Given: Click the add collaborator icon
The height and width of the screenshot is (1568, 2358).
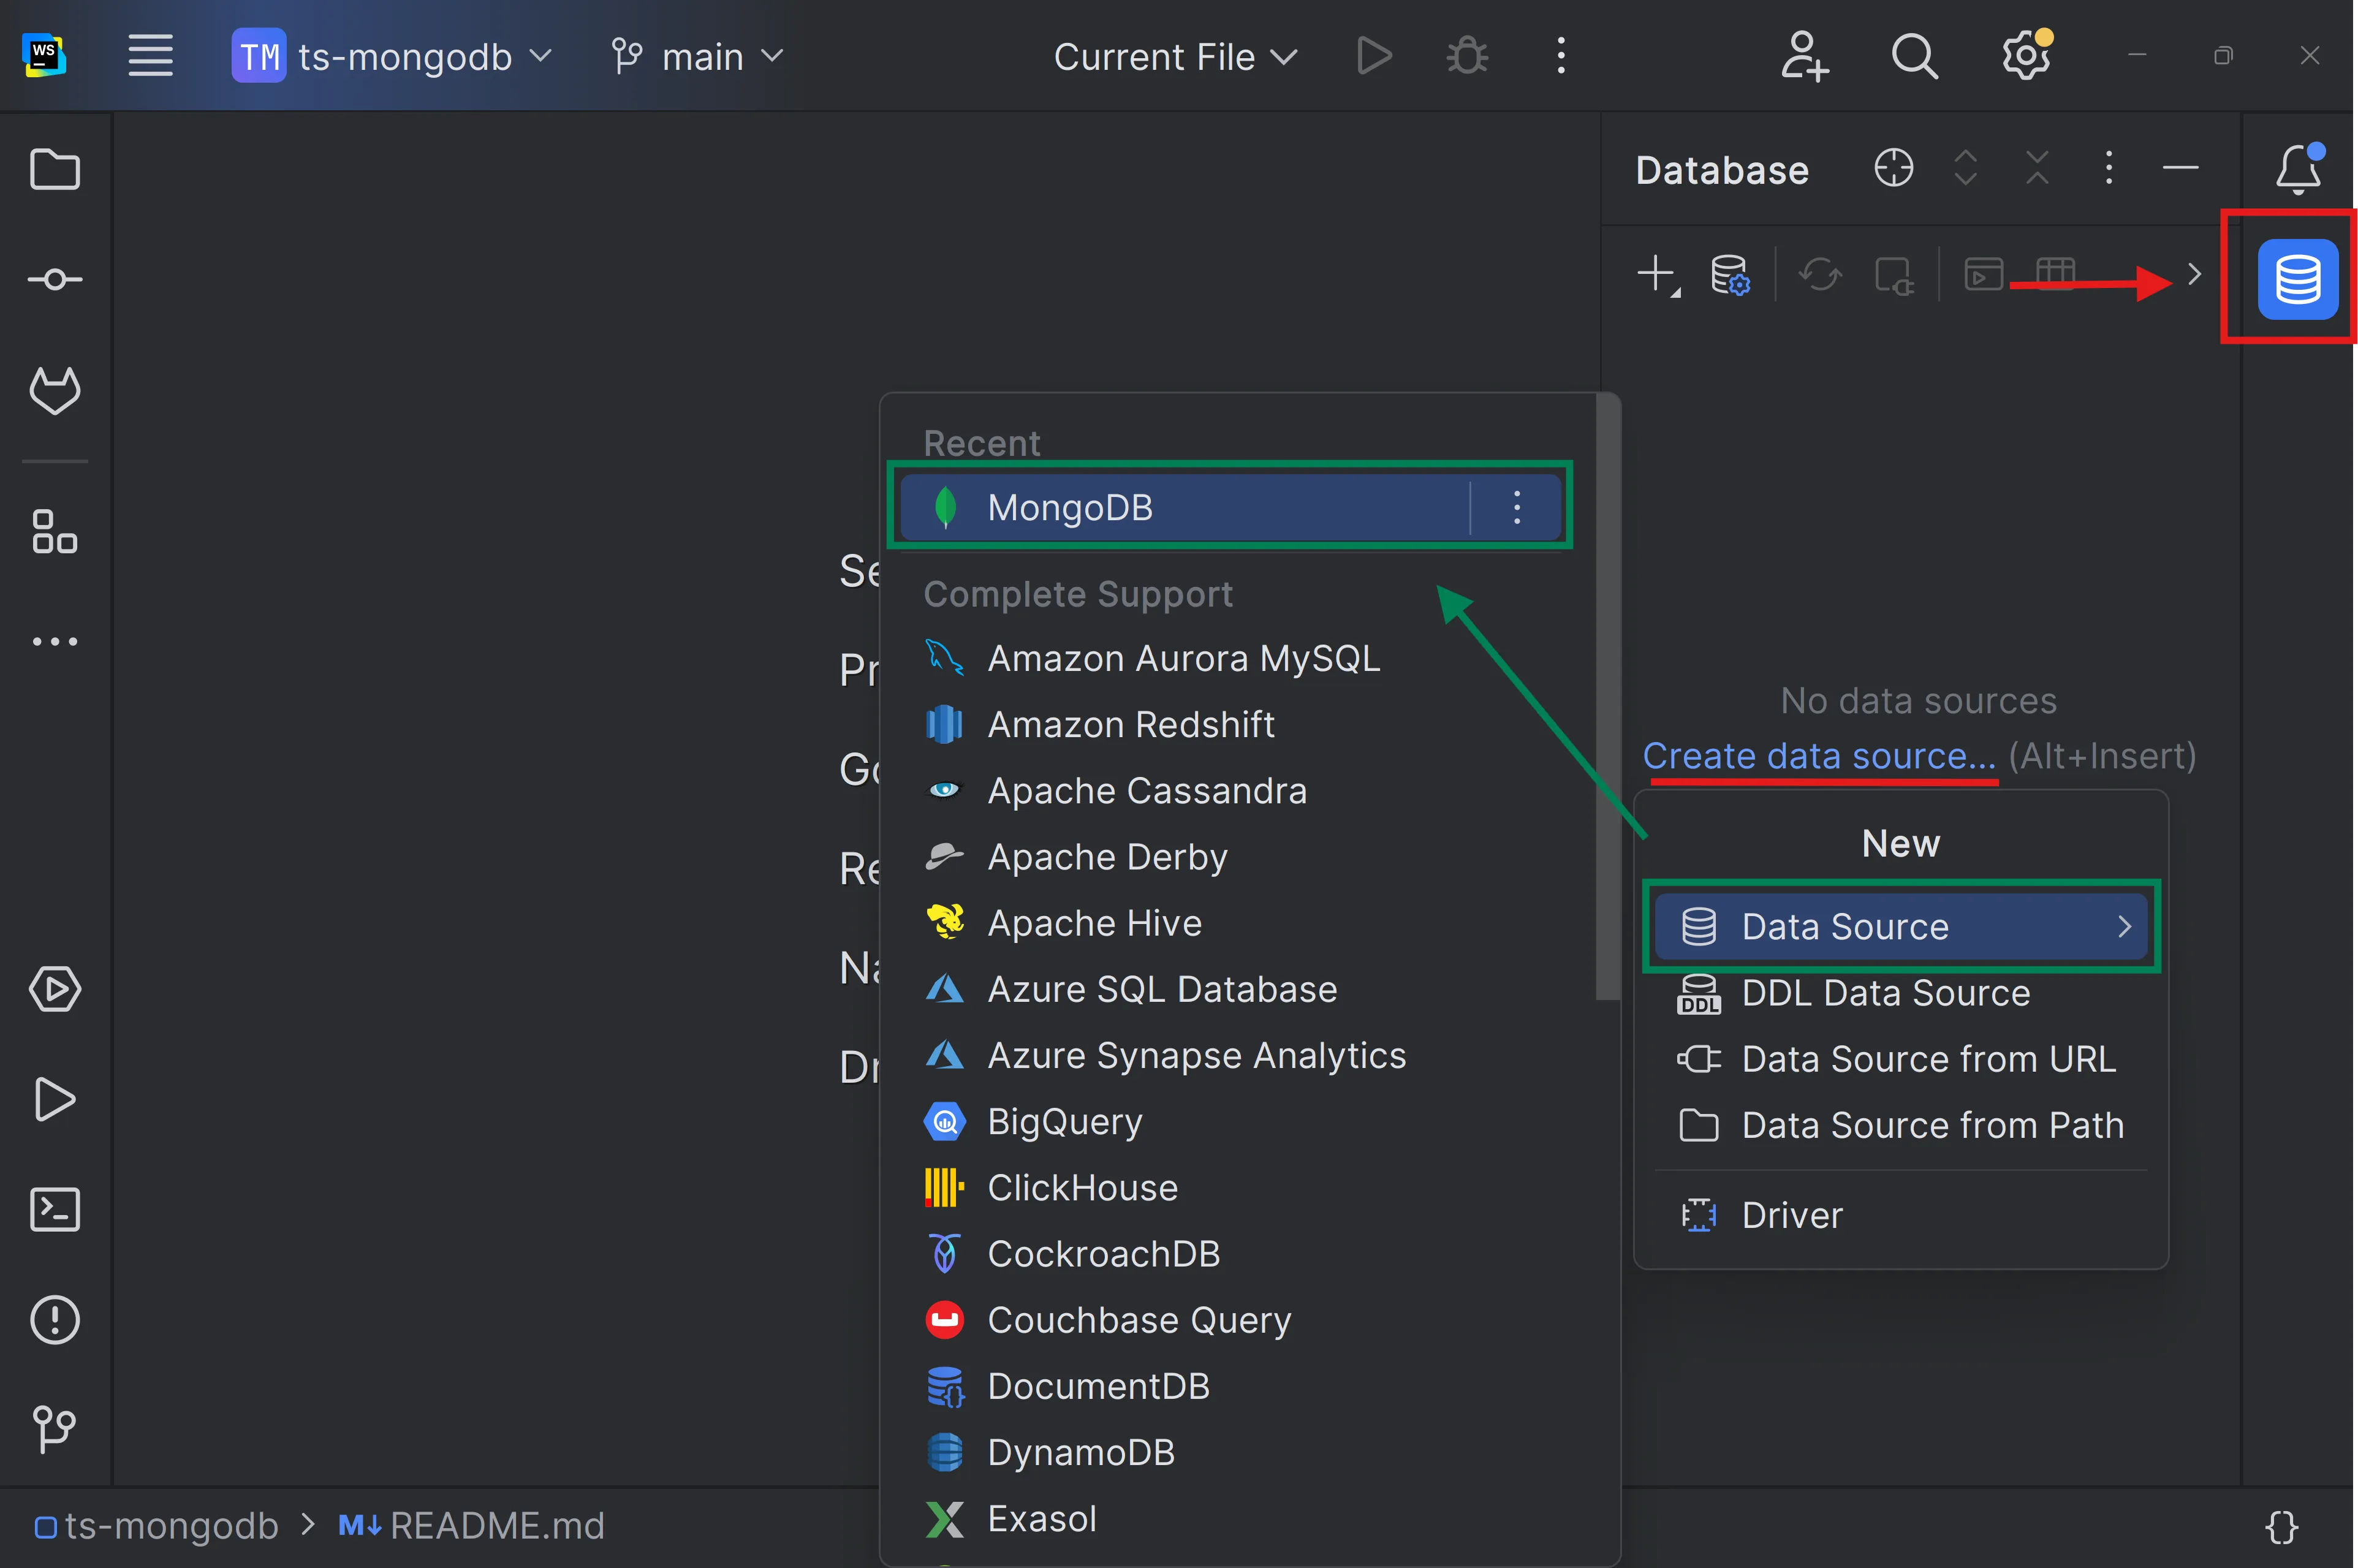Looking at the screenshot, I should click(1804, 56).
